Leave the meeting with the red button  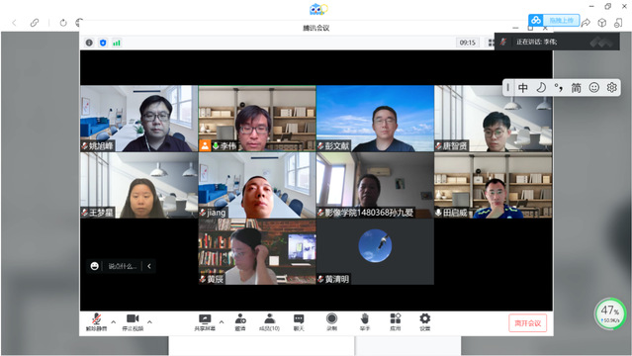(527, 323)
